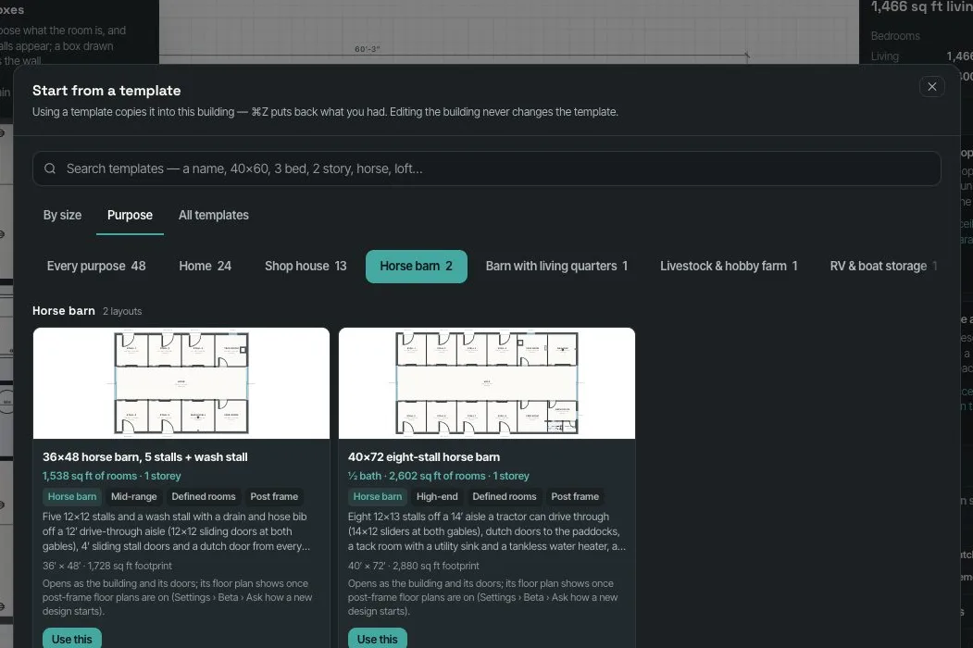The height and width of the screenshot is (648, 973).
Task: Toggle the Horse barn 2 filter chip
Action: 416,267
